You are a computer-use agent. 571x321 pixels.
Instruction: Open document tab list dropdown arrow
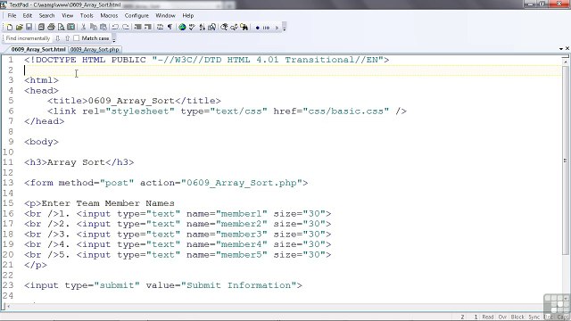coord(561,49)
